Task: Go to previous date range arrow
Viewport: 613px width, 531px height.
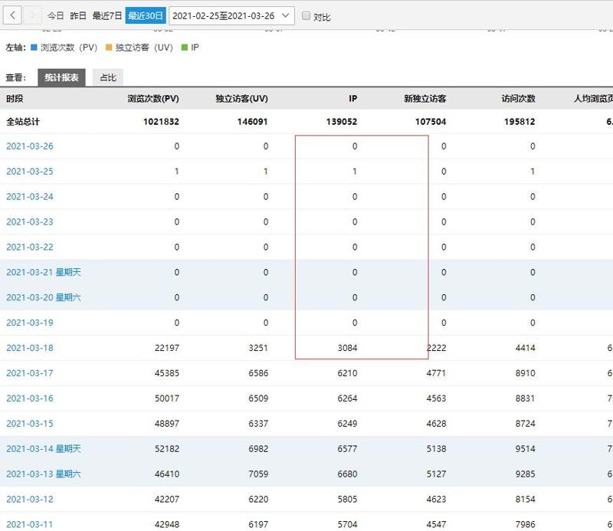Action: point(12,15)
